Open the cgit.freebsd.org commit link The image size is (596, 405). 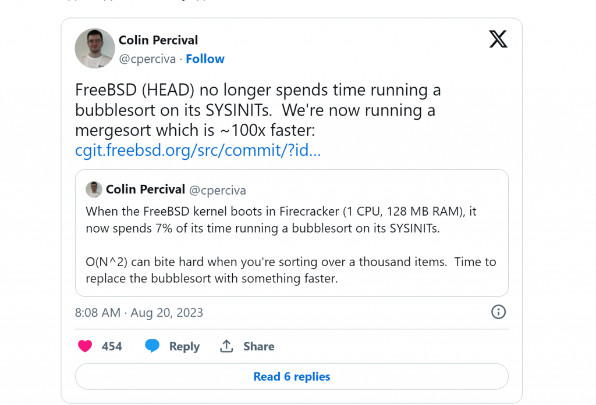pos(198,150)
